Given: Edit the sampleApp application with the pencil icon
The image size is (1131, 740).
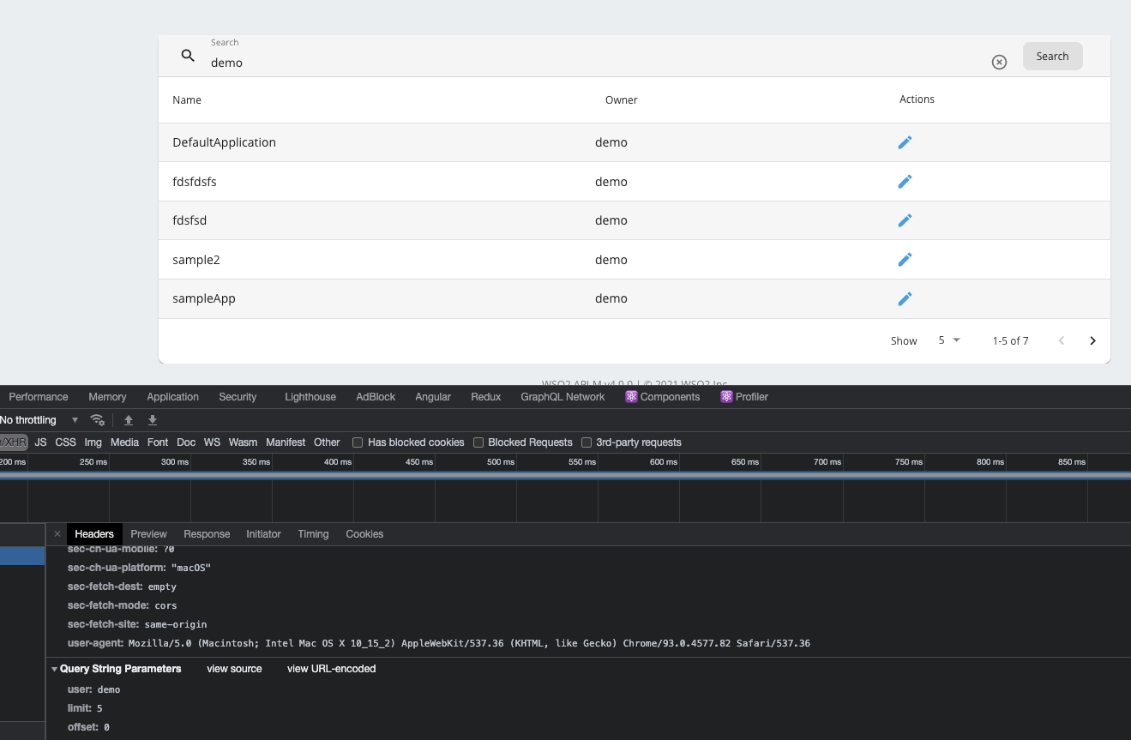Looking at the screenshot, I should coord(905,298).
